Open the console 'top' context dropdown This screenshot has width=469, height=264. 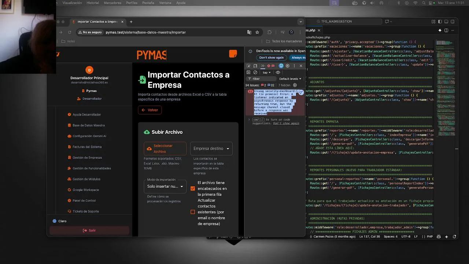(266, 73)
